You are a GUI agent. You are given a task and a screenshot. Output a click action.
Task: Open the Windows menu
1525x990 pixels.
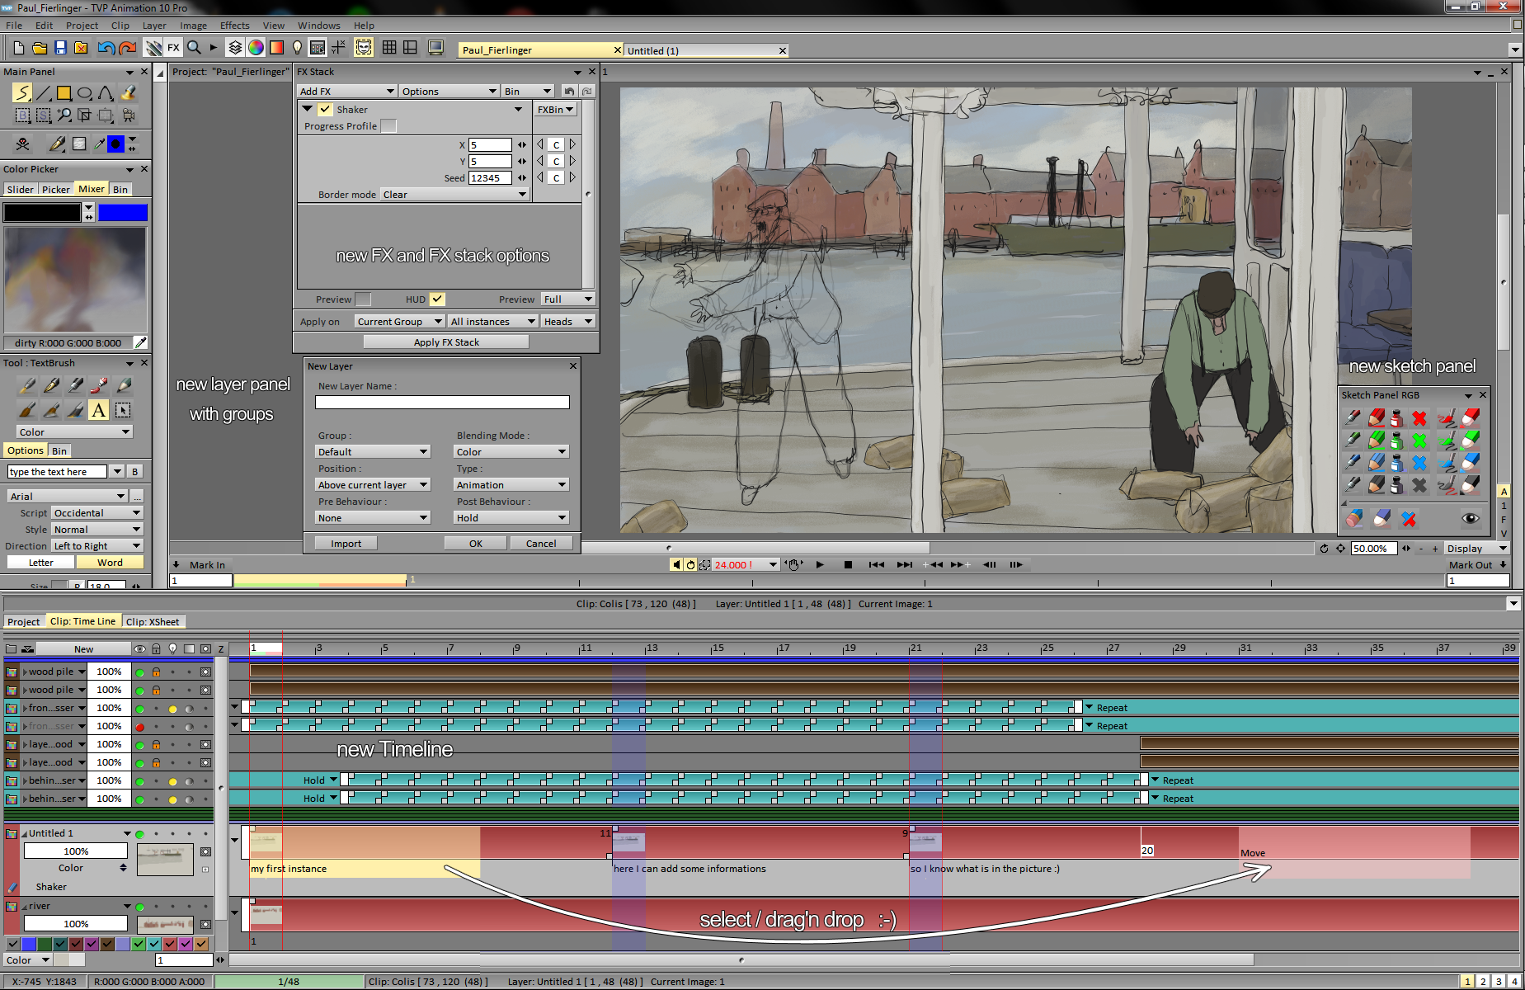click(x=318, y=26)
